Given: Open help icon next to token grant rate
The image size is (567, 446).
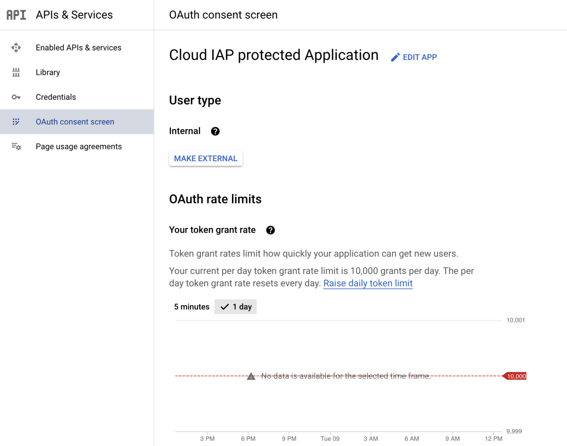Looking at the screenshot, I should (x=270, y=230).
